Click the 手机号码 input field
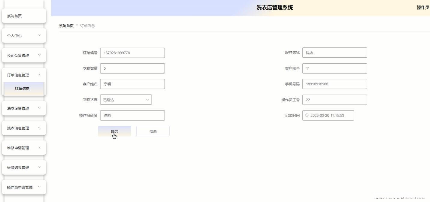The image size is (430, 202). 335,84
